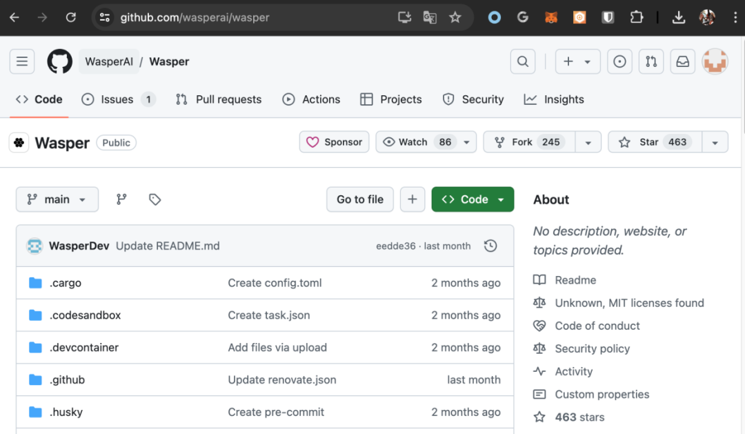This screenshot has height=434, width=745.
Task: Open the GitHub hamburger navigation menu
Action: point(22,61)
